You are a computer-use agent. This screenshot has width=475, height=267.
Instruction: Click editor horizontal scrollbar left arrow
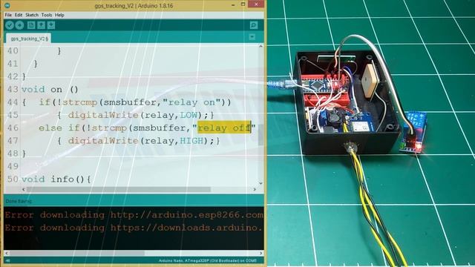(x=24, y=189)
